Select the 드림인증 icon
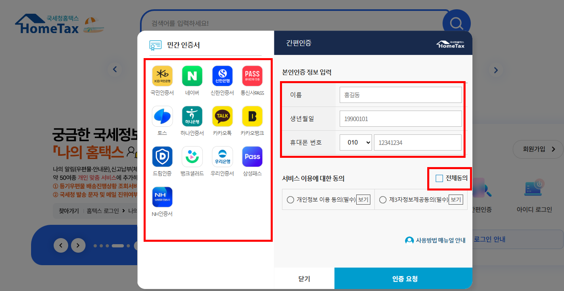 [162, 157]
